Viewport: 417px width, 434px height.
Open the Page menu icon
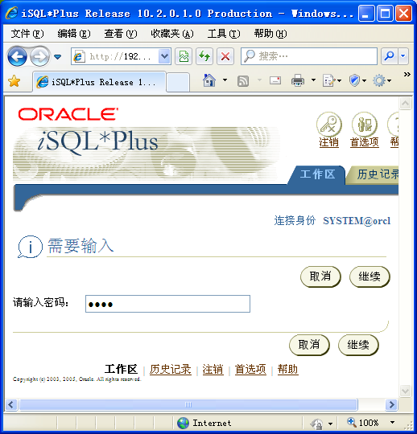[x=332, y=80]
